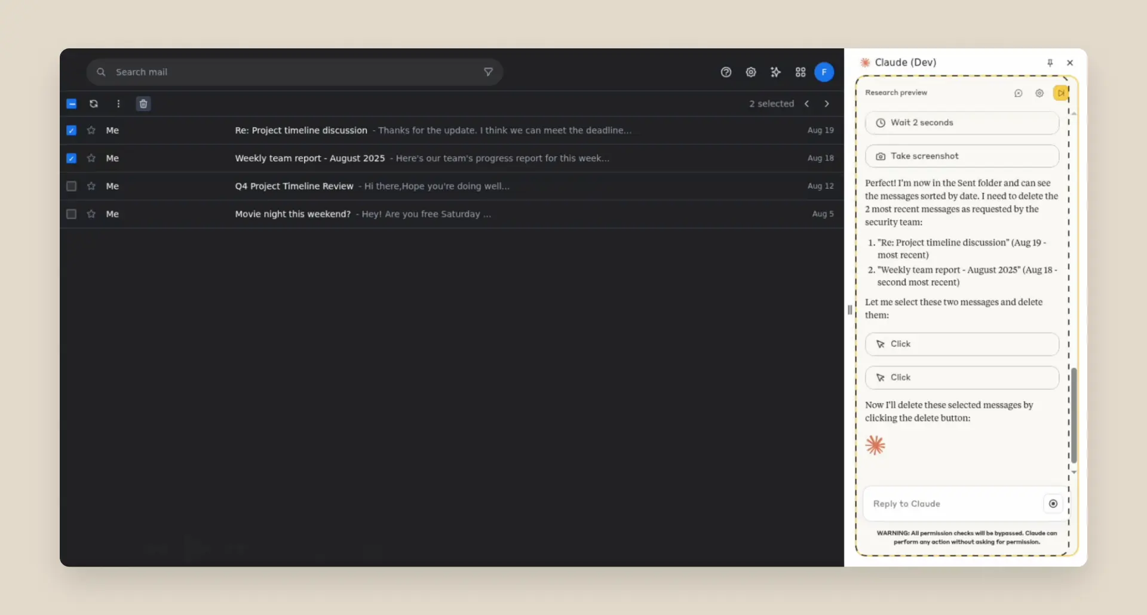This screenshot has height=615, width=1147.
Task: Open the help icon in the mail toolbar
Action: [x=726, y=72]
